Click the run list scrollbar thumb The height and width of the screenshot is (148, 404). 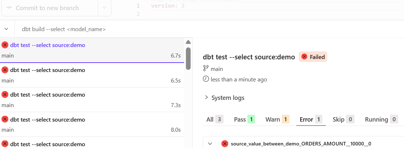click(x=188, y=59)
